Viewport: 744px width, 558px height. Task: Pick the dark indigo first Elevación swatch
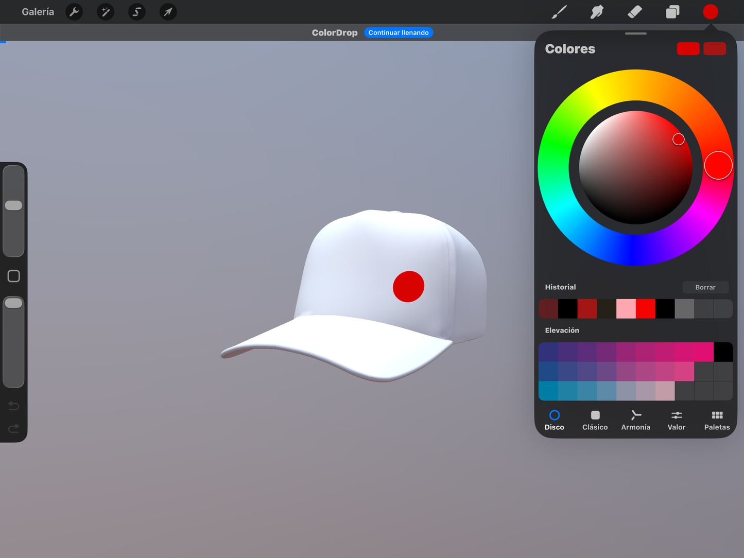548,352
